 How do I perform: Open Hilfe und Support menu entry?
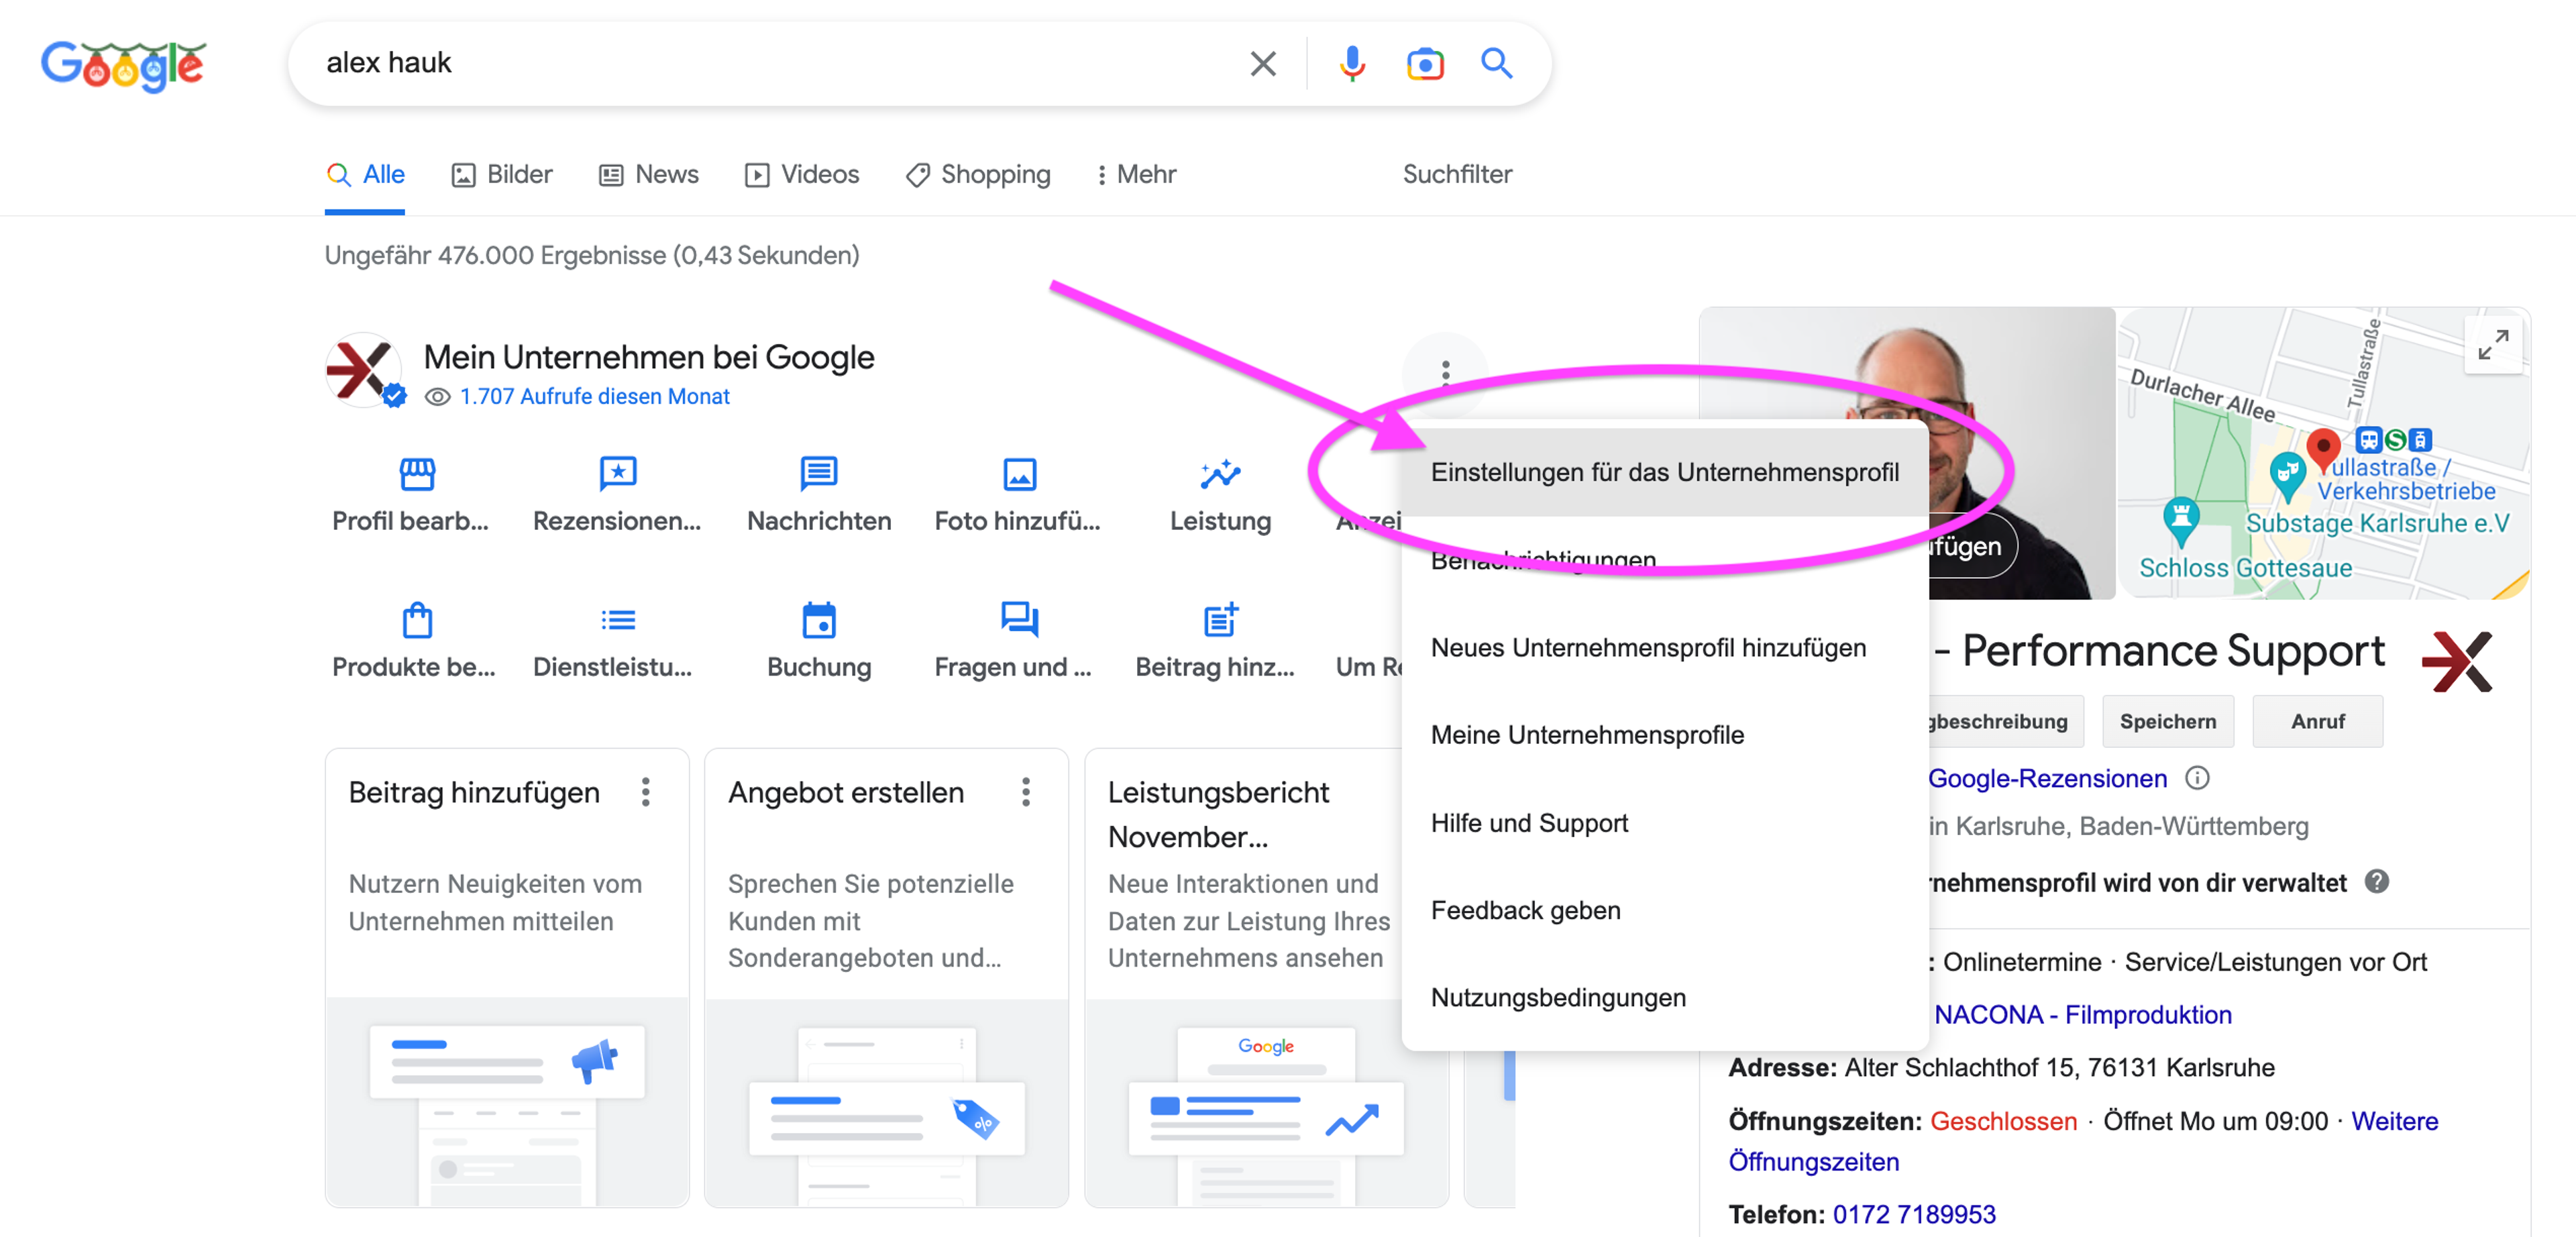[x=1664, y=822]
